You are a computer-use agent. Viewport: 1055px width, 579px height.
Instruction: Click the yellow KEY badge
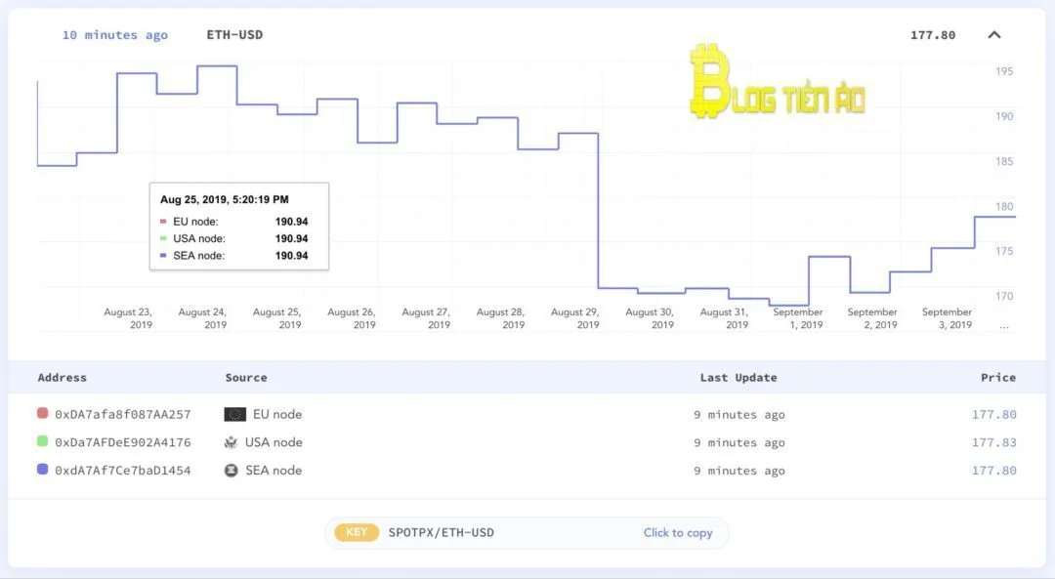(x=356, y=532)
